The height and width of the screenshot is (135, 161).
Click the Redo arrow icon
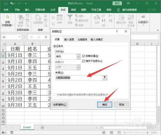click(x=19, y=4)
